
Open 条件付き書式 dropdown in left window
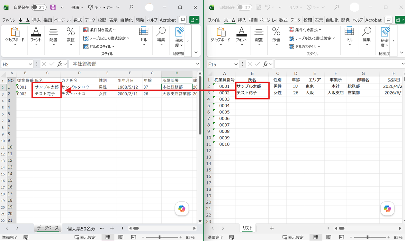(x=100, y=30)
